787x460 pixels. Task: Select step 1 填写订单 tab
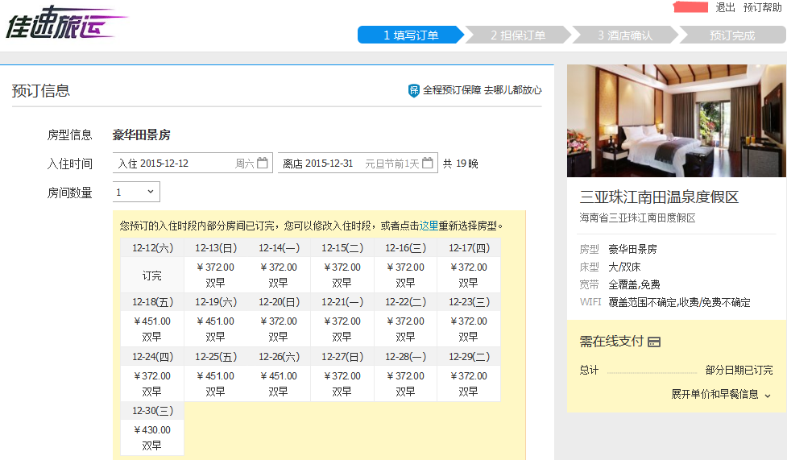(410, 35)
